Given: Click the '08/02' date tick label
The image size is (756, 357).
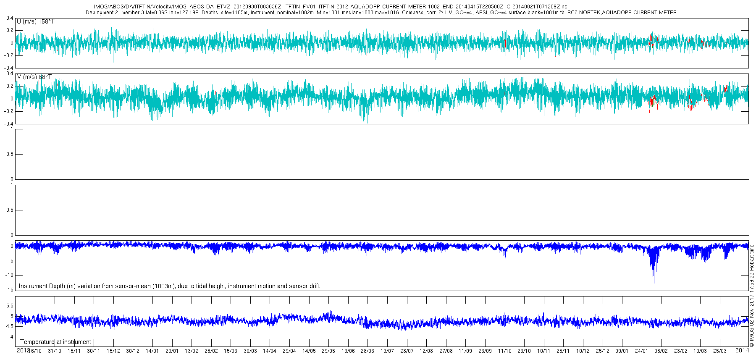Looking at the screenshot, I should click(x=661, y=351).
